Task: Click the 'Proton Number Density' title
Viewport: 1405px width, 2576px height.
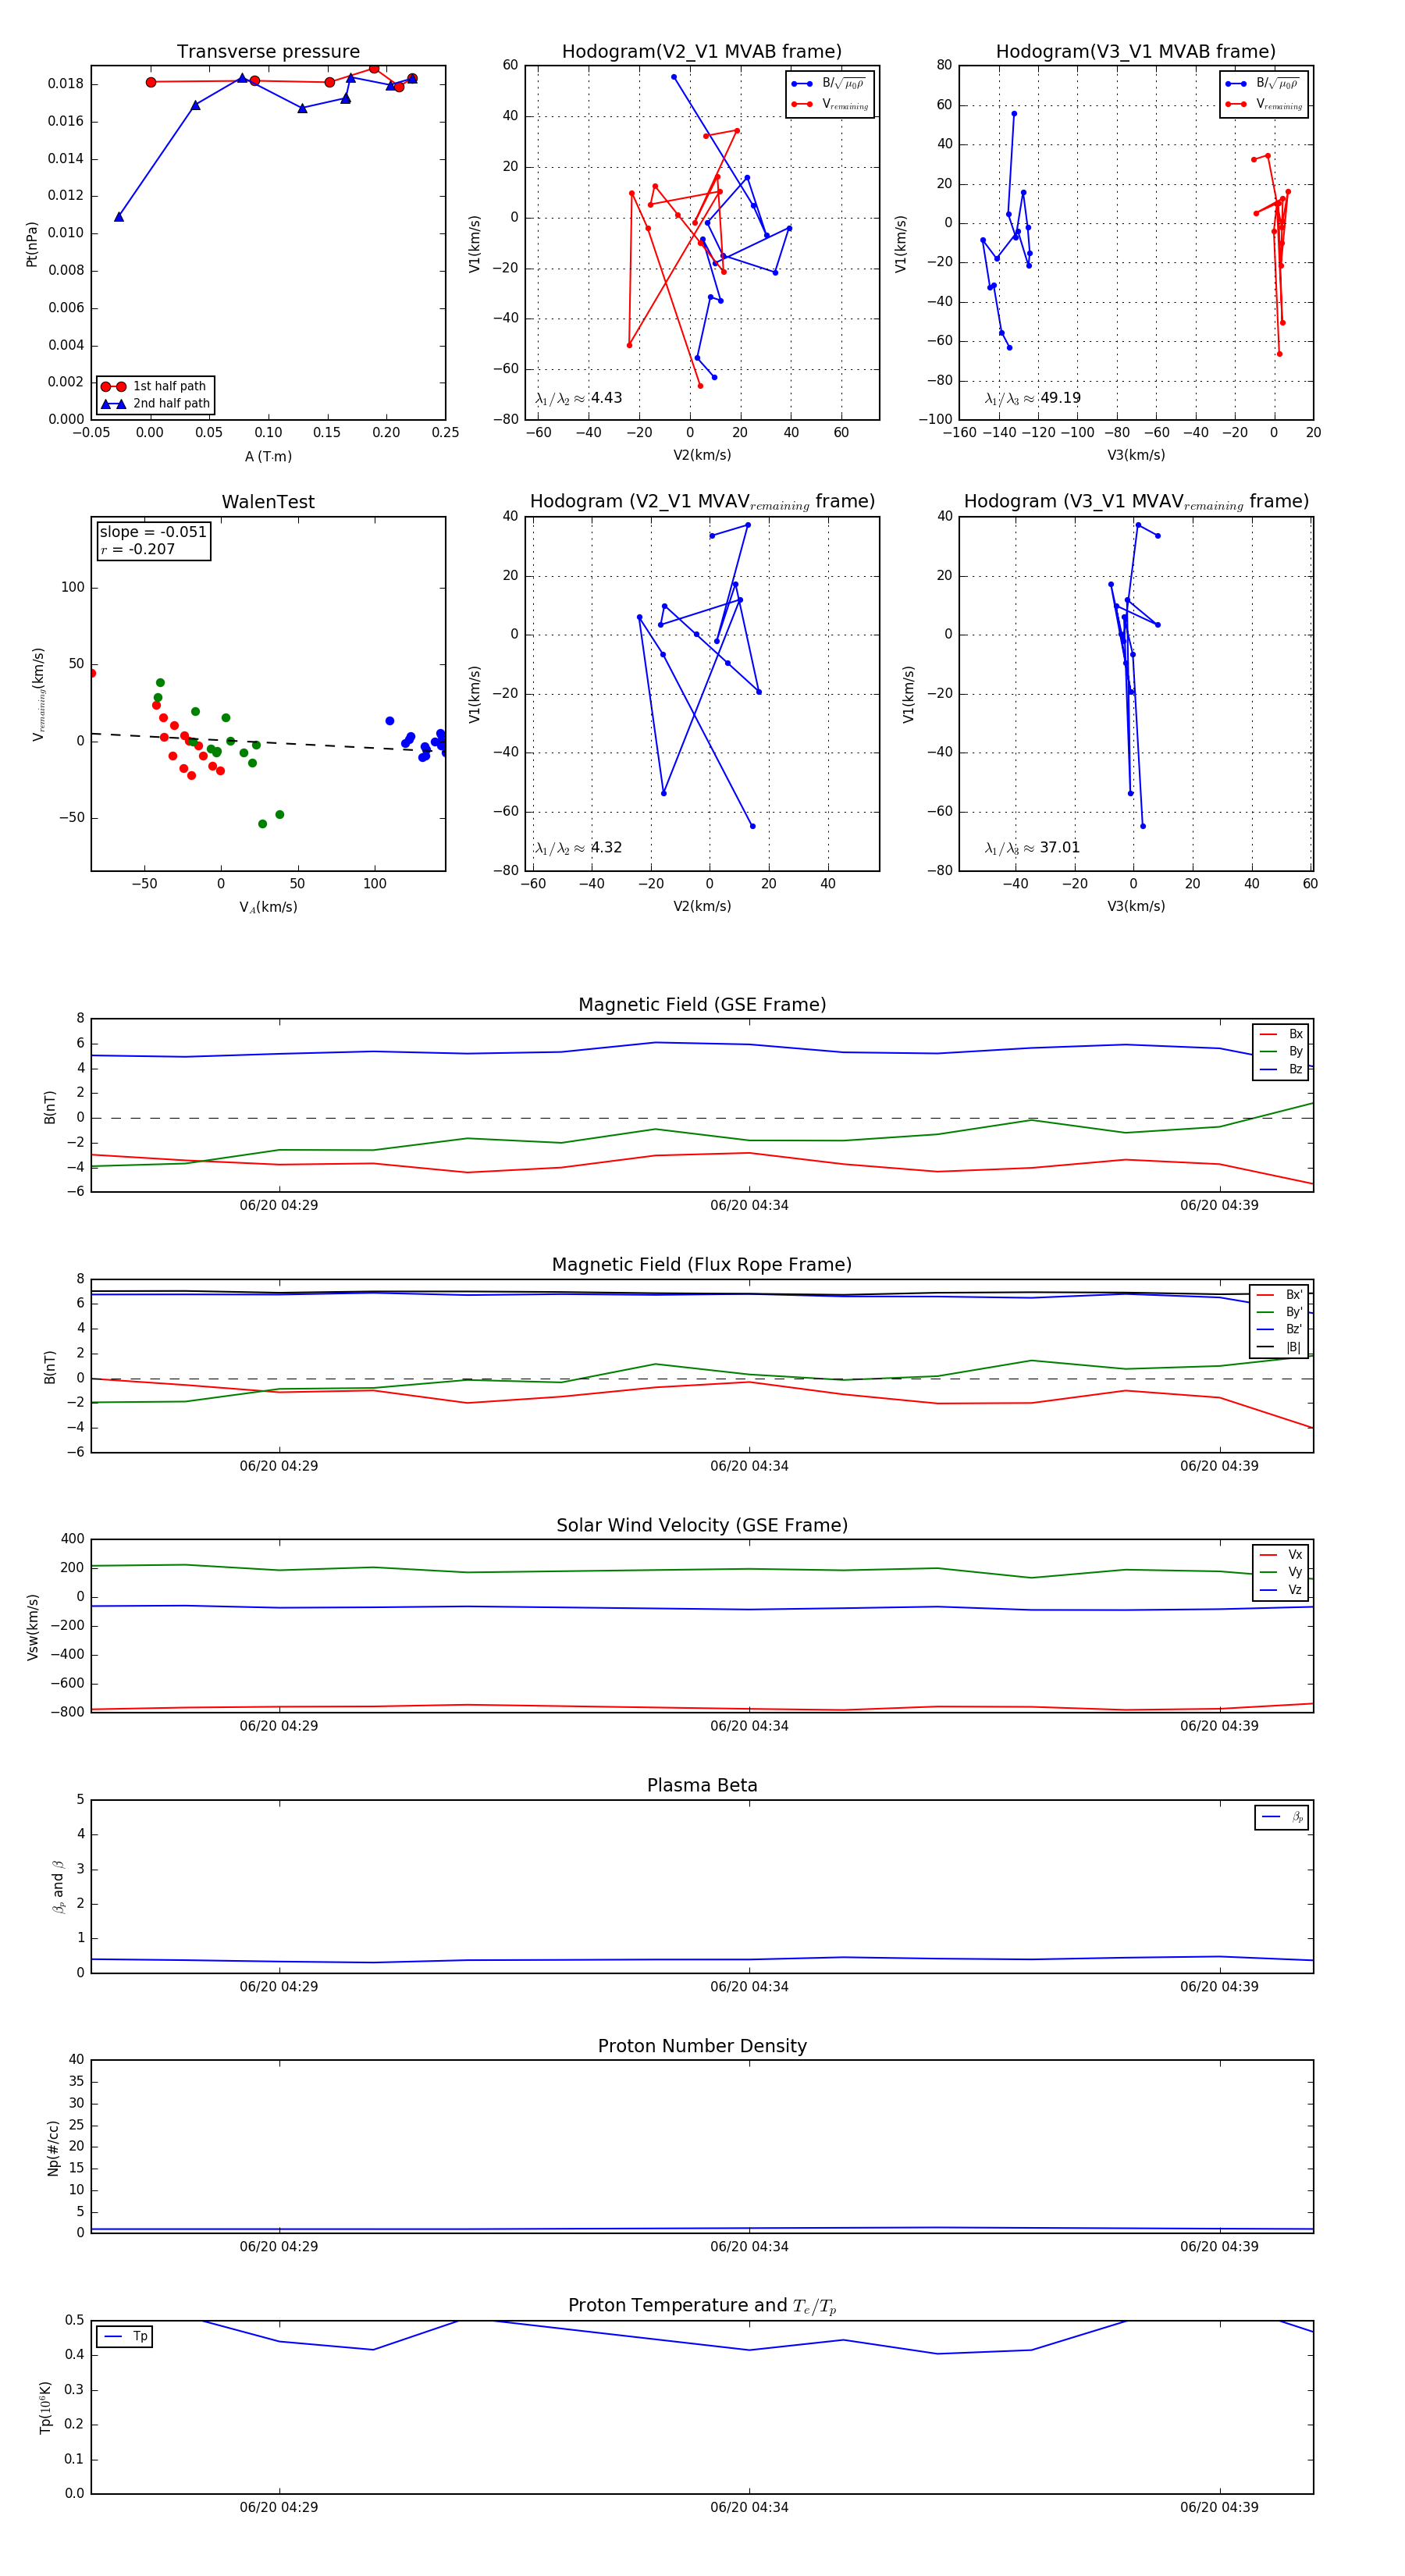Action: [x=702, y=2046]
